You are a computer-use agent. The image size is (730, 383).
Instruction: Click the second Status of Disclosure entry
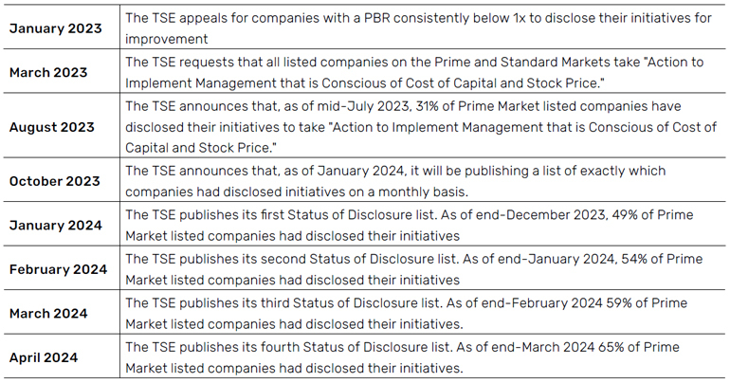pyautogui.click(x=414, y=269)
